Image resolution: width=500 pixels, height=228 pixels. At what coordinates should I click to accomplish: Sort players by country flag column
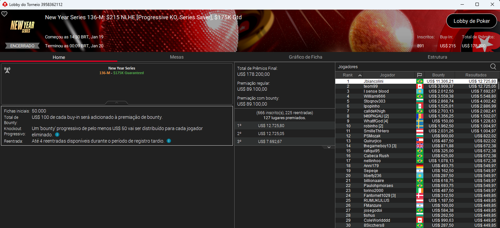[x=419, y=75]
